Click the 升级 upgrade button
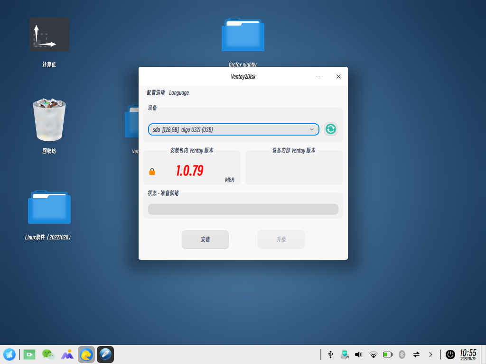The height and width of the screenshot is (364, 486). click(281, 239)
